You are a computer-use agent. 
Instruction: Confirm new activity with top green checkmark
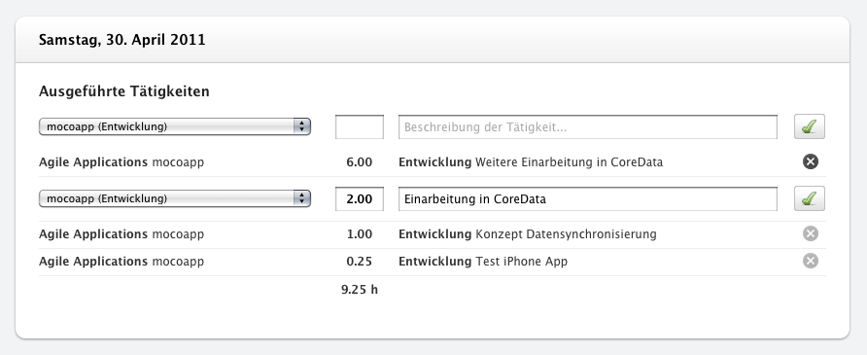tap(810, 126)
